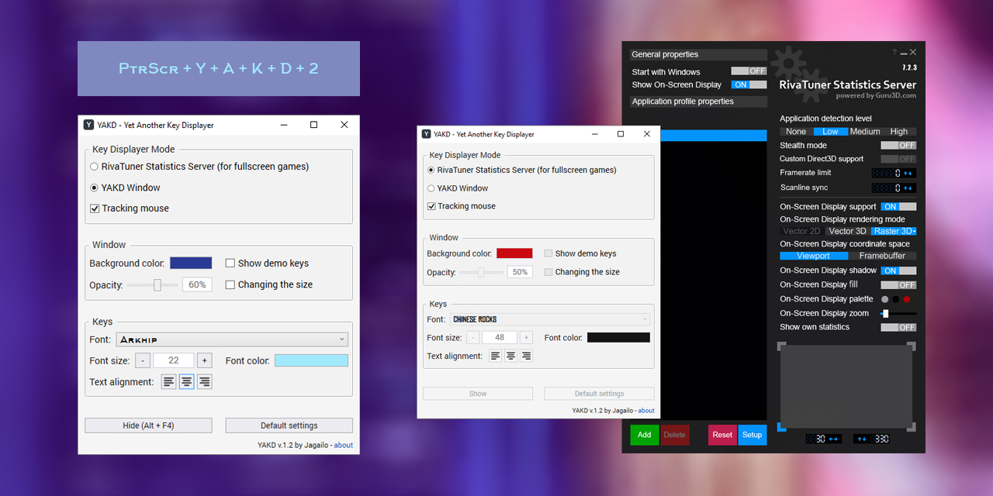
Task: Open the Arkhip font dropdown
Action: 232,339
